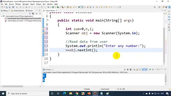Screen dimensions: 171x96
Task: Open the Refactor menu
Action: [18, 4]
